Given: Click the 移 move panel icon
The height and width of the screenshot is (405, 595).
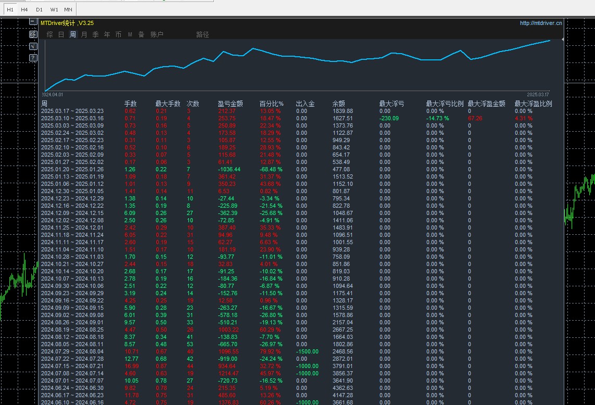Looking at the screenshot, I should coord(33,34).
